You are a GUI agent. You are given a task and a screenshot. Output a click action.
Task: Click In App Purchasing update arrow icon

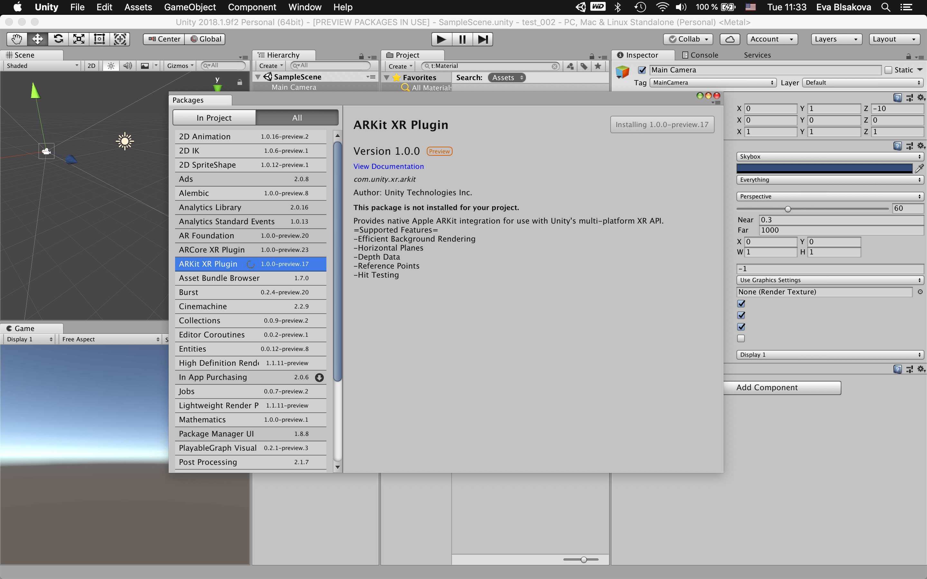coord(319,378)
